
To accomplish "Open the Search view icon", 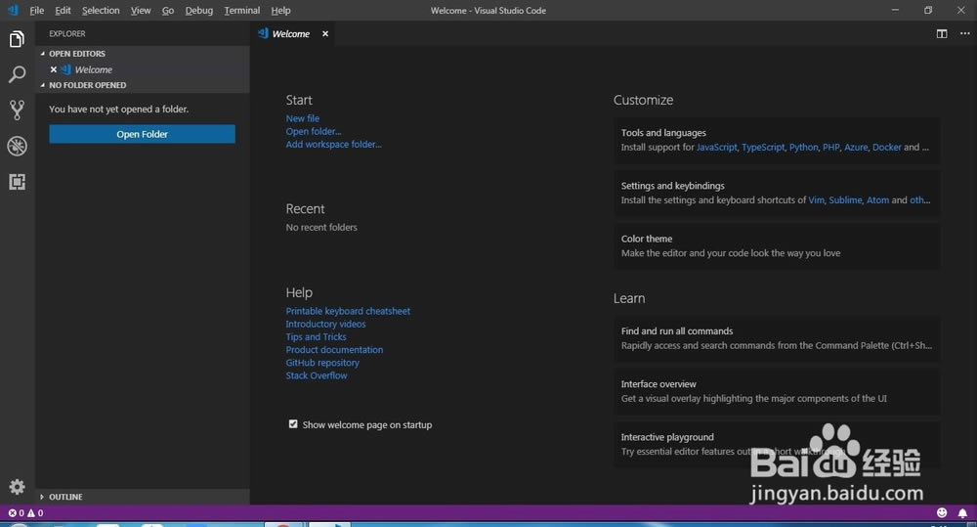I will (17, 74).
